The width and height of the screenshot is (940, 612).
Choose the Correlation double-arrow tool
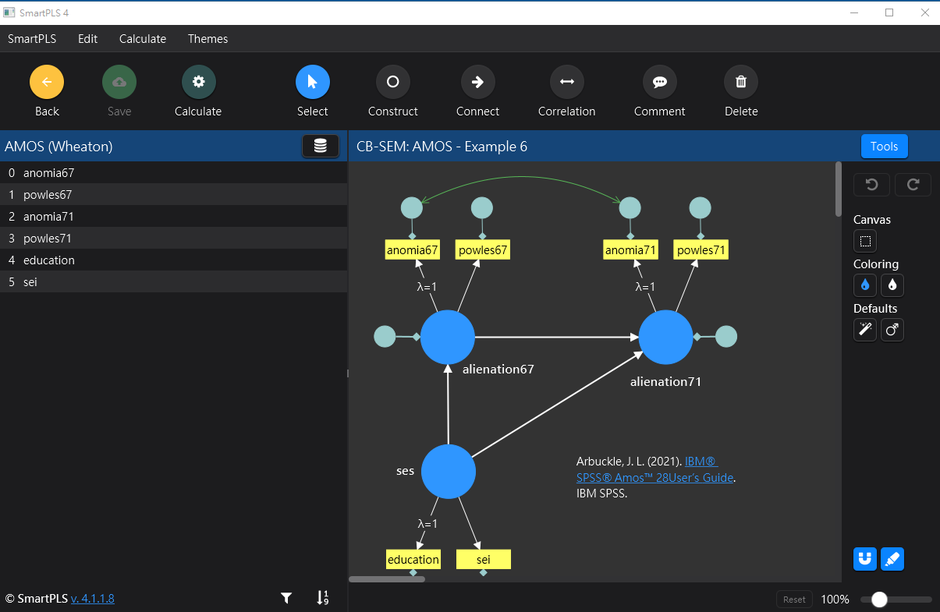(567, 82)
